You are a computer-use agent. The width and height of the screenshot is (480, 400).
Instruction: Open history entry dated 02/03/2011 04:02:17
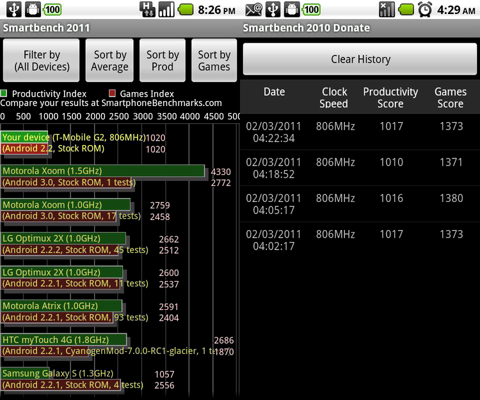tap(360, 240)
